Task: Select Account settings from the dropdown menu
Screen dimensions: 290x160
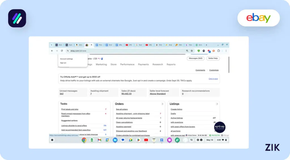Action: click(x=66, y=59)
